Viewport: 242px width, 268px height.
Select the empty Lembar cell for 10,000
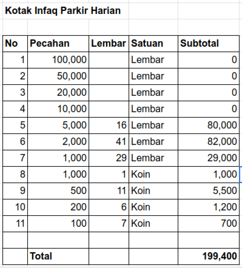coord(109,109)
